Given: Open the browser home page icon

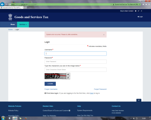Looking at the screenshot, I should tap(143, 4).
